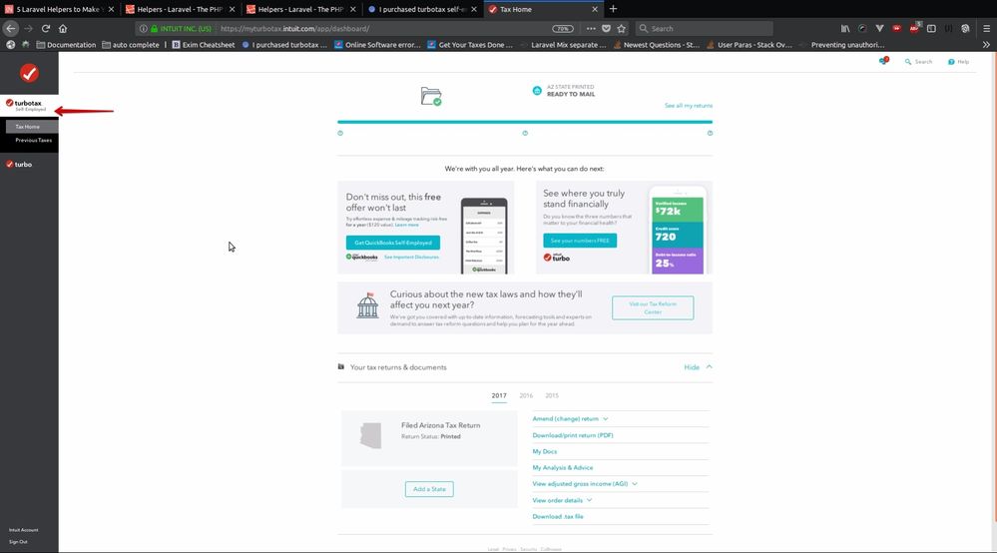Open the Exim Cheatsheet bookmark
Screen dimensions: 997x553
[x=204, y=45]
